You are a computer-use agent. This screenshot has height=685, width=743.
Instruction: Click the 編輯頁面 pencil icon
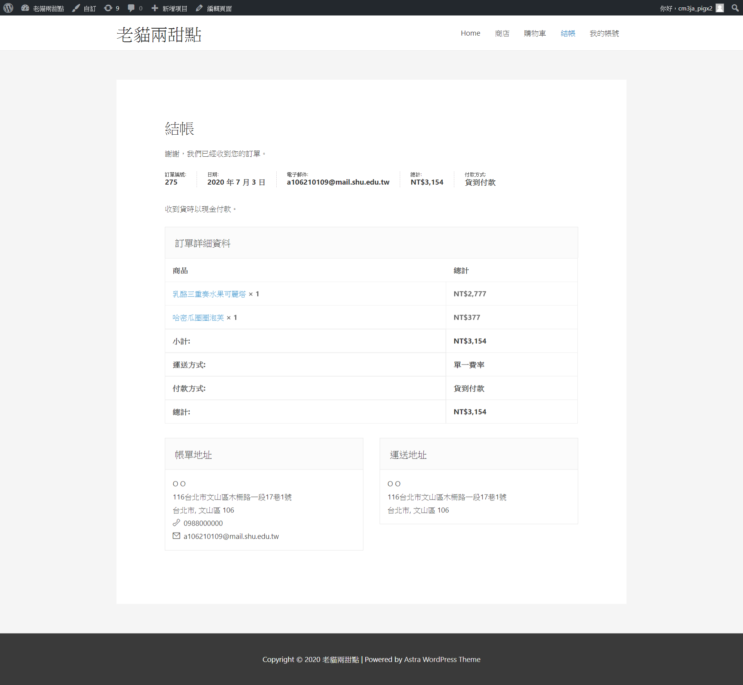tap(199, 8)
